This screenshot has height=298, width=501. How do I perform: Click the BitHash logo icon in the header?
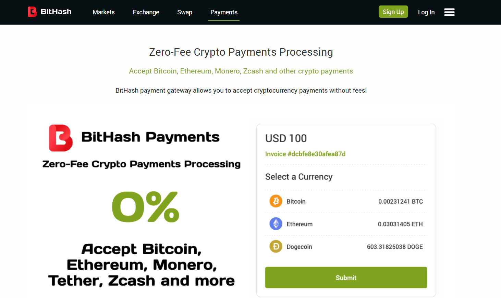tap(32, 12)
